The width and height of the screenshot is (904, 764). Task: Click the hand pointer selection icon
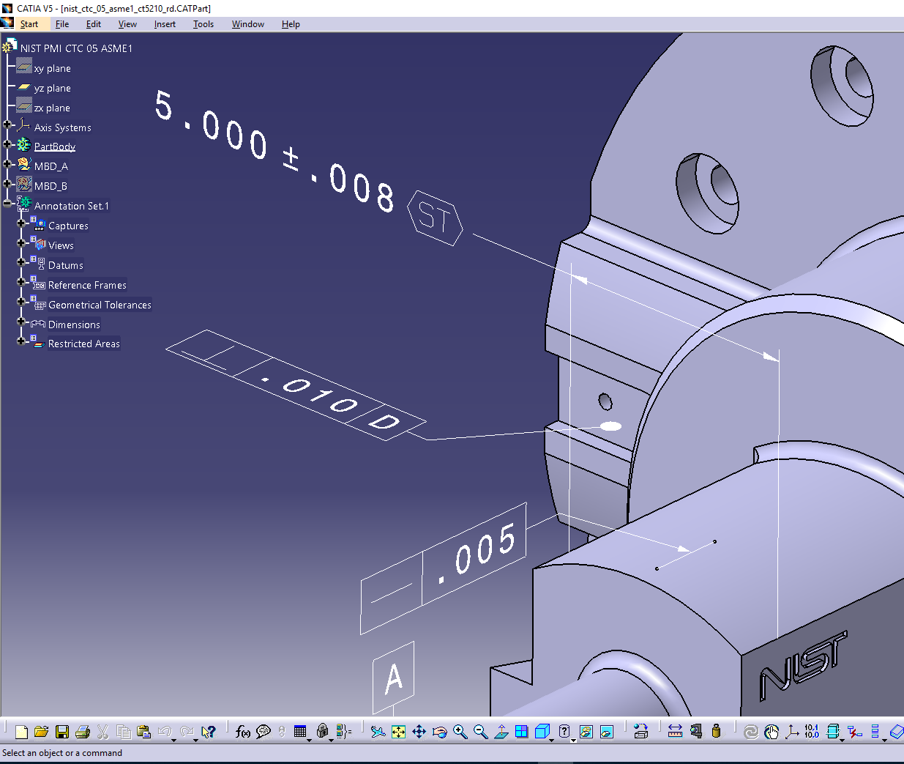[772, 731]
